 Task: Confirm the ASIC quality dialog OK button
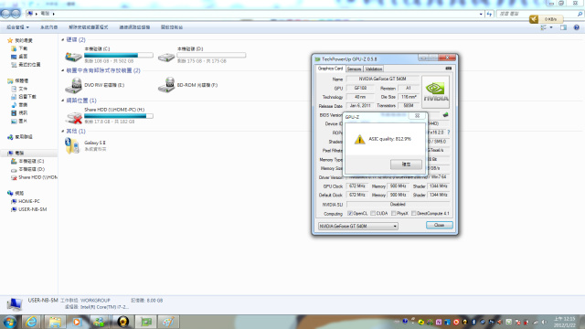click(406, 164)
